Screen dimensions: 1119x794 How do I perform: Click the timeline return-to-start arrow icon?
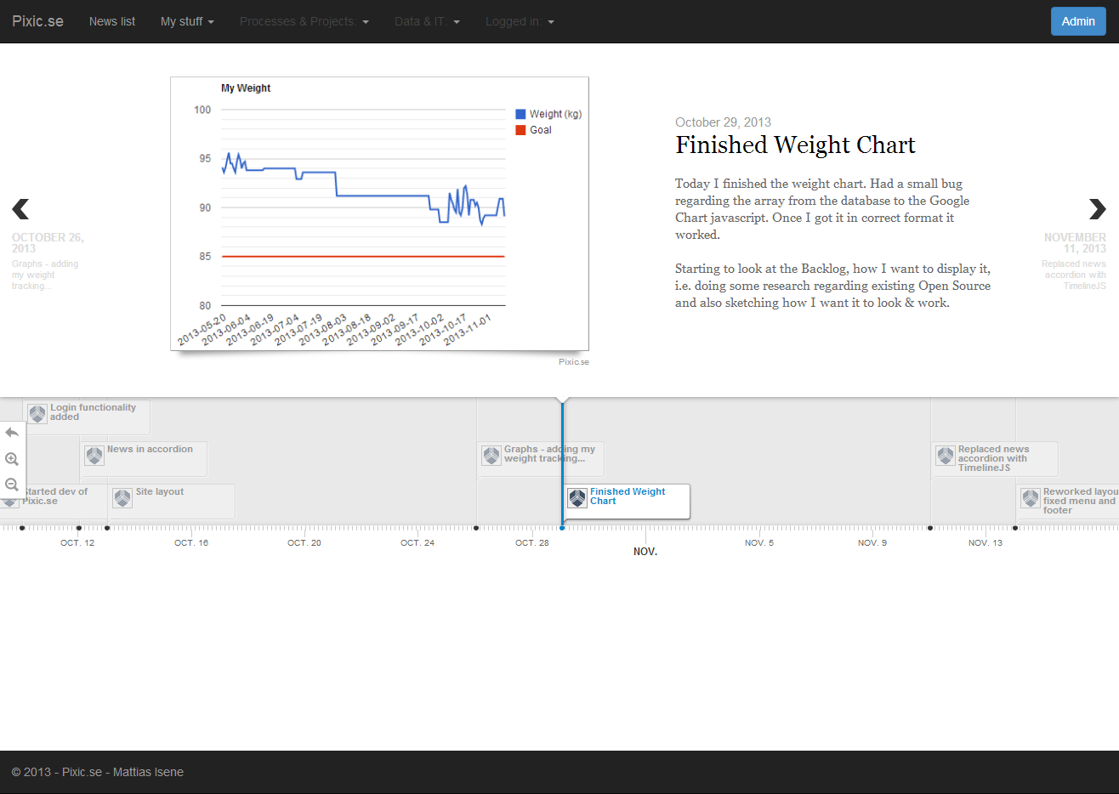(12, 433)
